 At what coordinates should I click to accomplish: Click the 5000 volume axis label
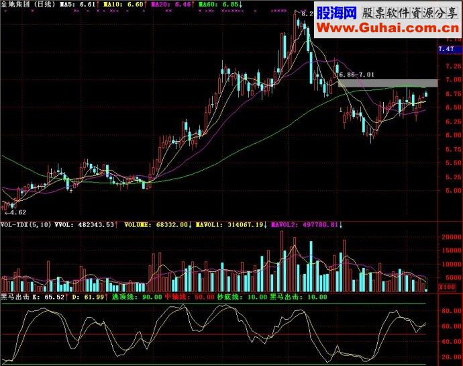(453, 277)
